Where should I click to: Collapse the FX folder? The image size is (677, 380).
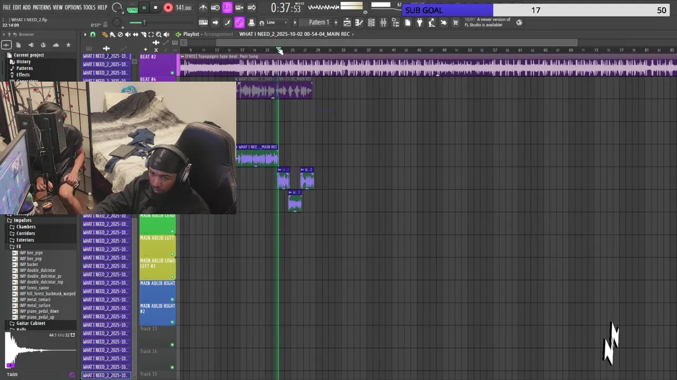[19, 246]
